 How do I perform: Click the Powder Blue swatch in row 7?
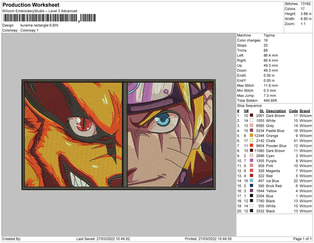(251, 146)
